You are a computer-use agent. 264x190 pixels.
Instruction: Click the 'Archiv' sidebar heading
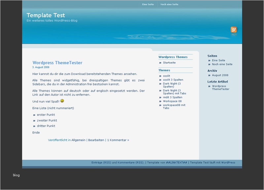[x=212, y=71]
